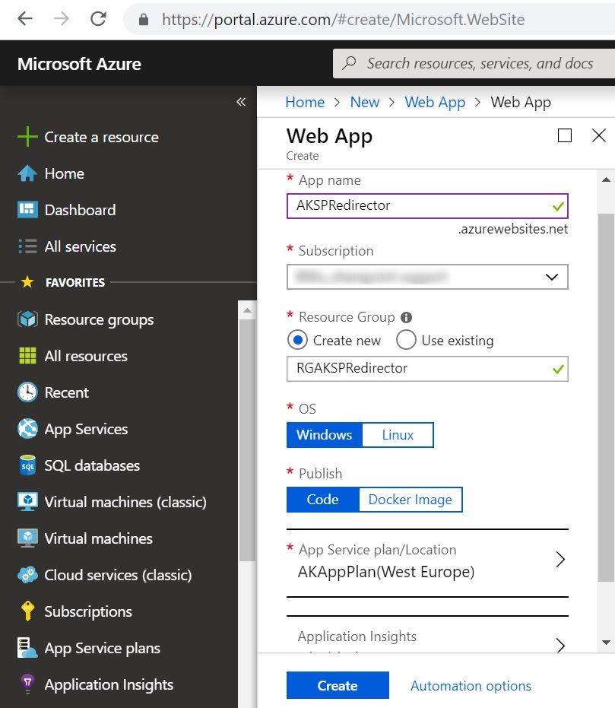Expand App Service plan/Location chevron
The image size is (615, 708).
point(560,560)
